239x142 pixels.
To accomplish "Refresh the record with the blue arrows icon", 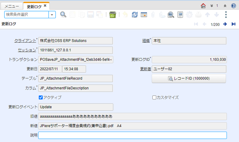I will (135, 15).
